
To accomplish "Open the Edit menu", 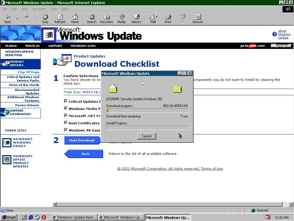I will click(x=14, y=9).
